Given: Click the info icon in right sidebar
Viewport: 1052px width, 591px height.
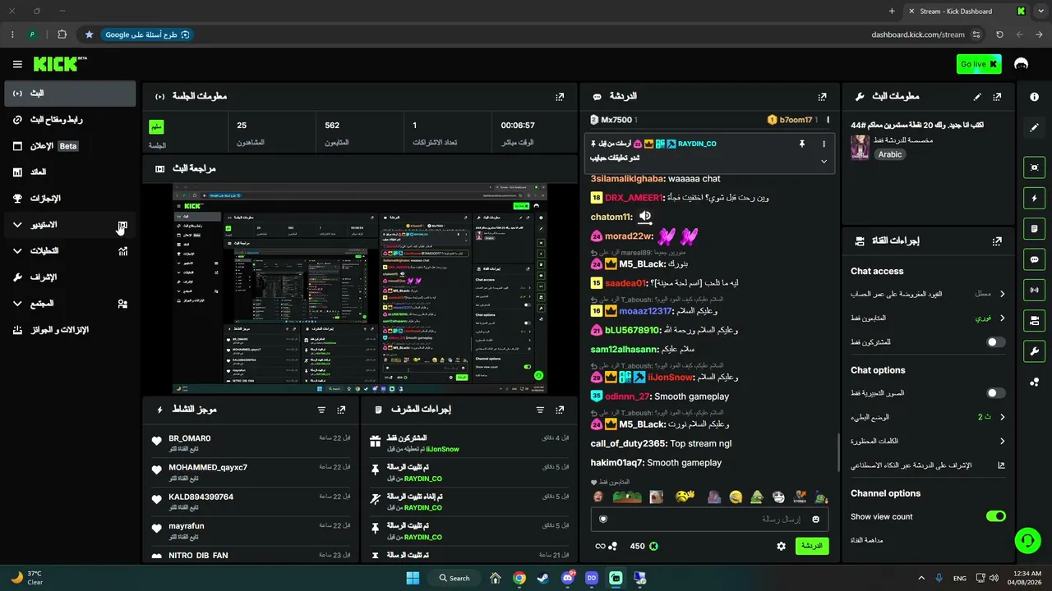Looking at the screenshot, I should (1035, 97).
